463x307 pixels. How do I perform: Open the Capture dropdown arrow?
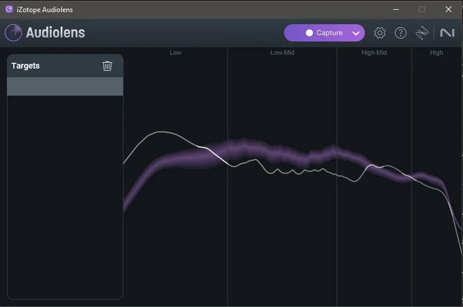356,33
